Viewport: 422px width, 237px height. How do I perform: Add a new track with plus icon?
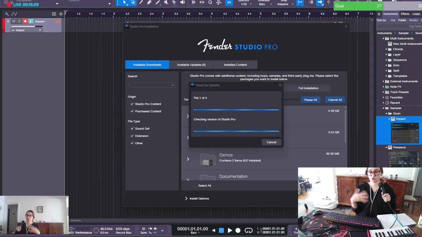pyautogui.click(x=61, y=14)
